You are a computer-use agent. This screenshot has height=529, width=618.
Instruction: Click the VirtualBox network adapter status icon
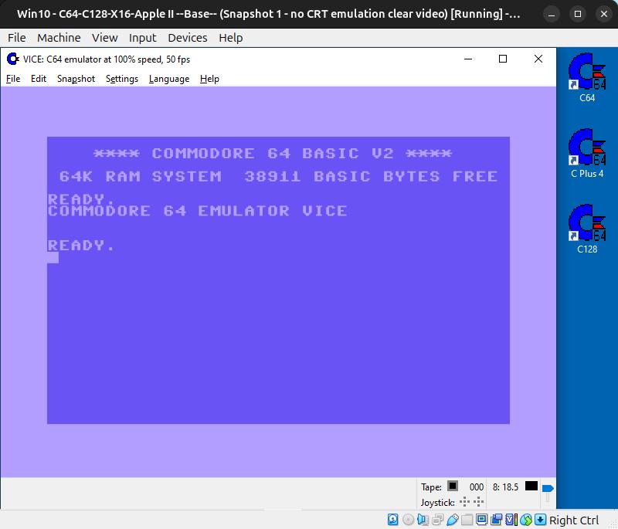click(437, 520)
